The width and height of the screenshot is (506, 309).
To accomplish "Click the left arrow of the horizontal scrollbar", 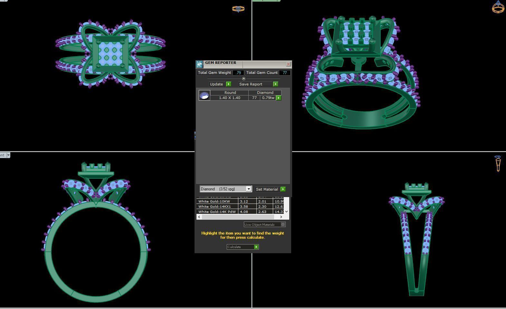I will (x=199, y=217).
